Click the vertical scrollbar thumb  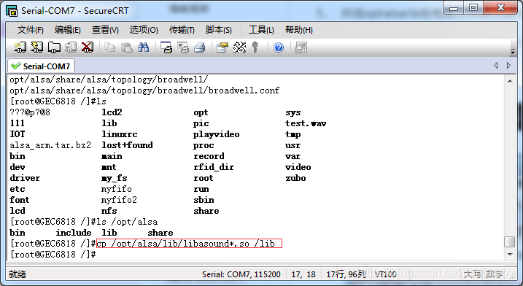click(510, 241)
